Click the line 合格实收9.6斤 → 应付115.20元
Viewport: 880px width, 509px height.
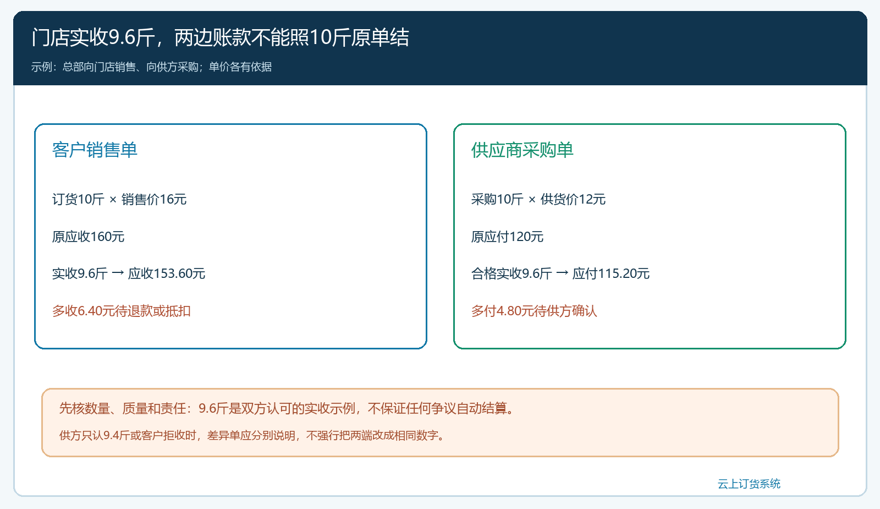coord(560,273)
